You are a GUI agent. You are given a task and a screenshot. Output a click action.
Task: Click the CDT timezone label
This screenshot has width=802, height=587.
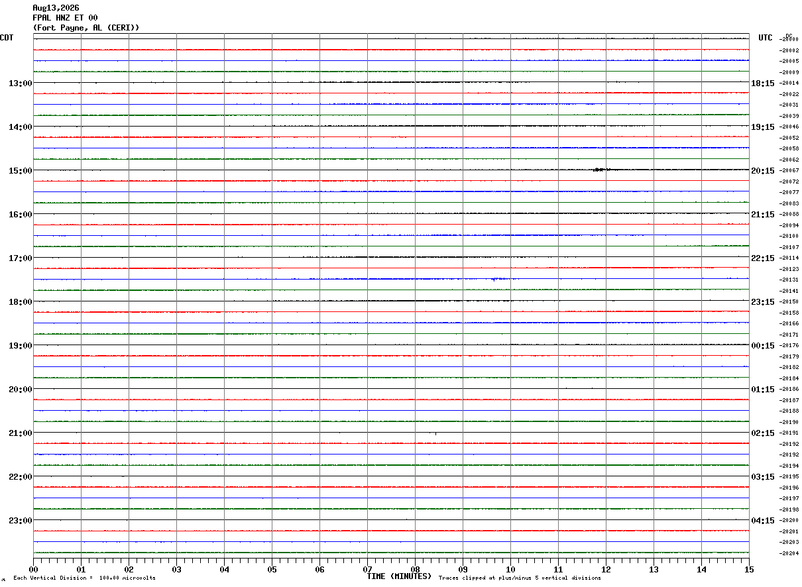(x=7, y=38)
